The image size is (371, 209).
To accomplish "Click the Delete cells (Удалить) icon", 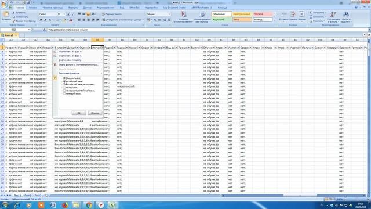I will point(293,14).
